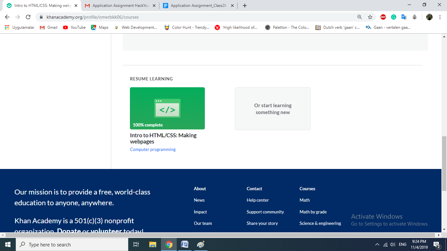Screen dimensions: 447x251
Task: Open Microsoft Word from the taskbar
Action: point(185,244)
